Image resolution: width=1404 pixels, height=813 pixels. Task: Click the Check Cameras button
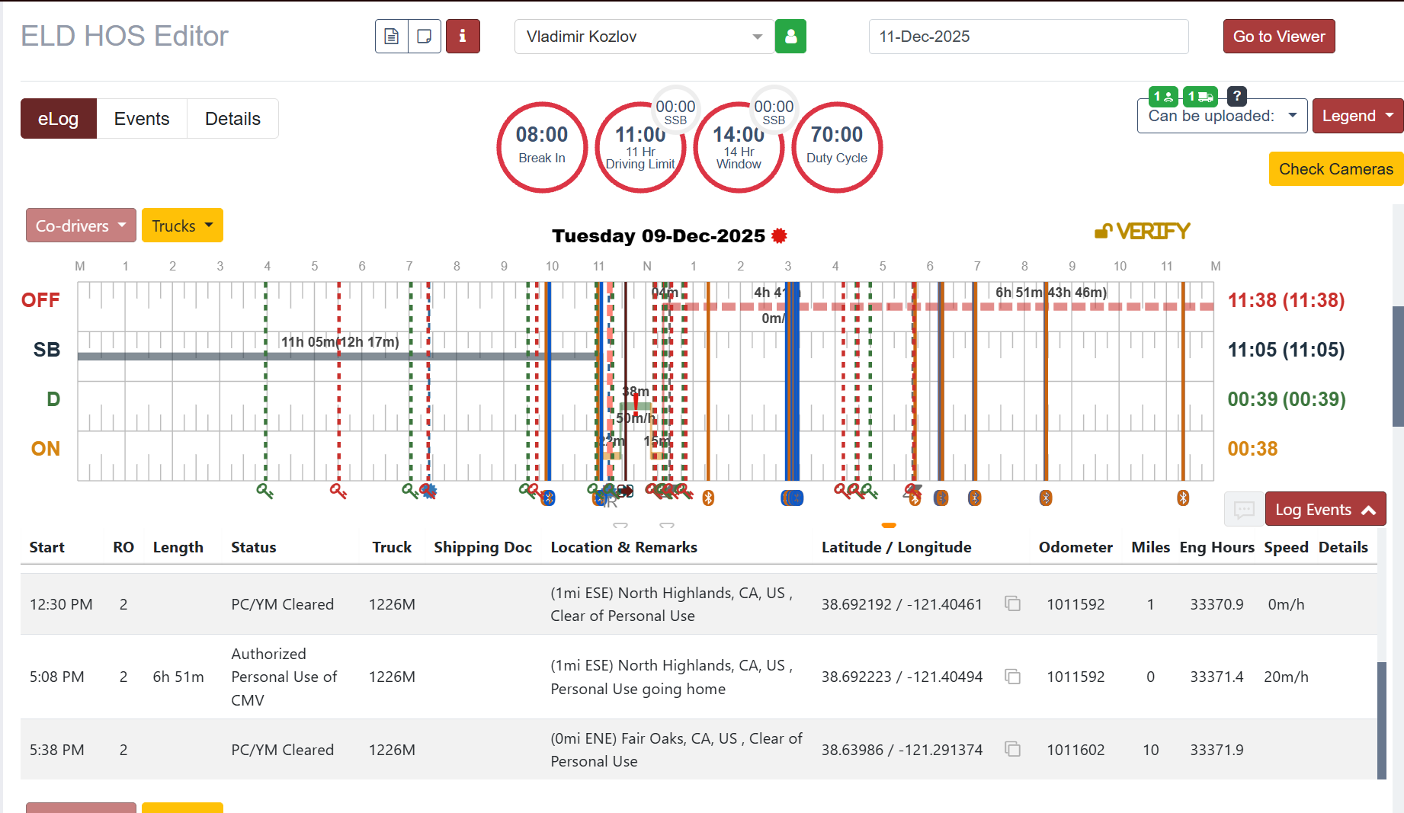pyautogui.click(x=1336, y=169)
